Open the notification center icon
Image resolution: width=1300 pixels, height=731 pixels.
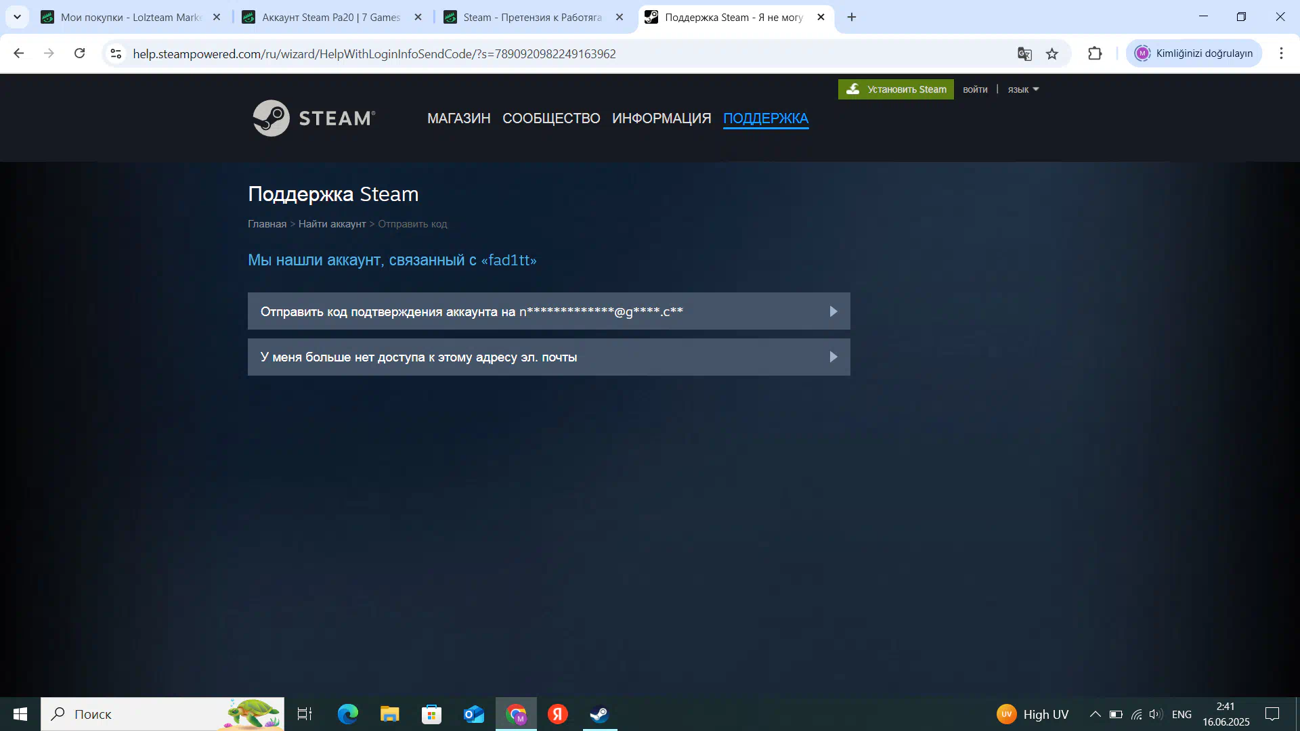[1272, 714]
